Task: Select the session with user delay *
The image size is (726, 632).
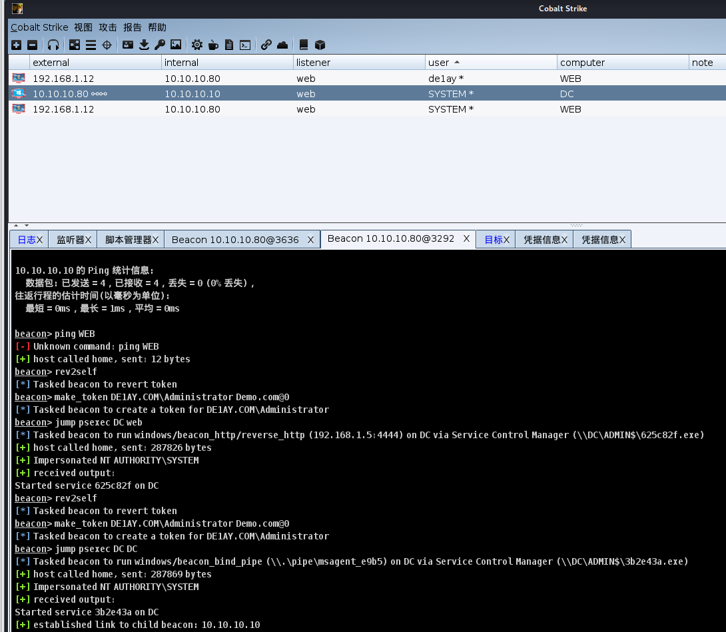Action: (x=367, y=78)
